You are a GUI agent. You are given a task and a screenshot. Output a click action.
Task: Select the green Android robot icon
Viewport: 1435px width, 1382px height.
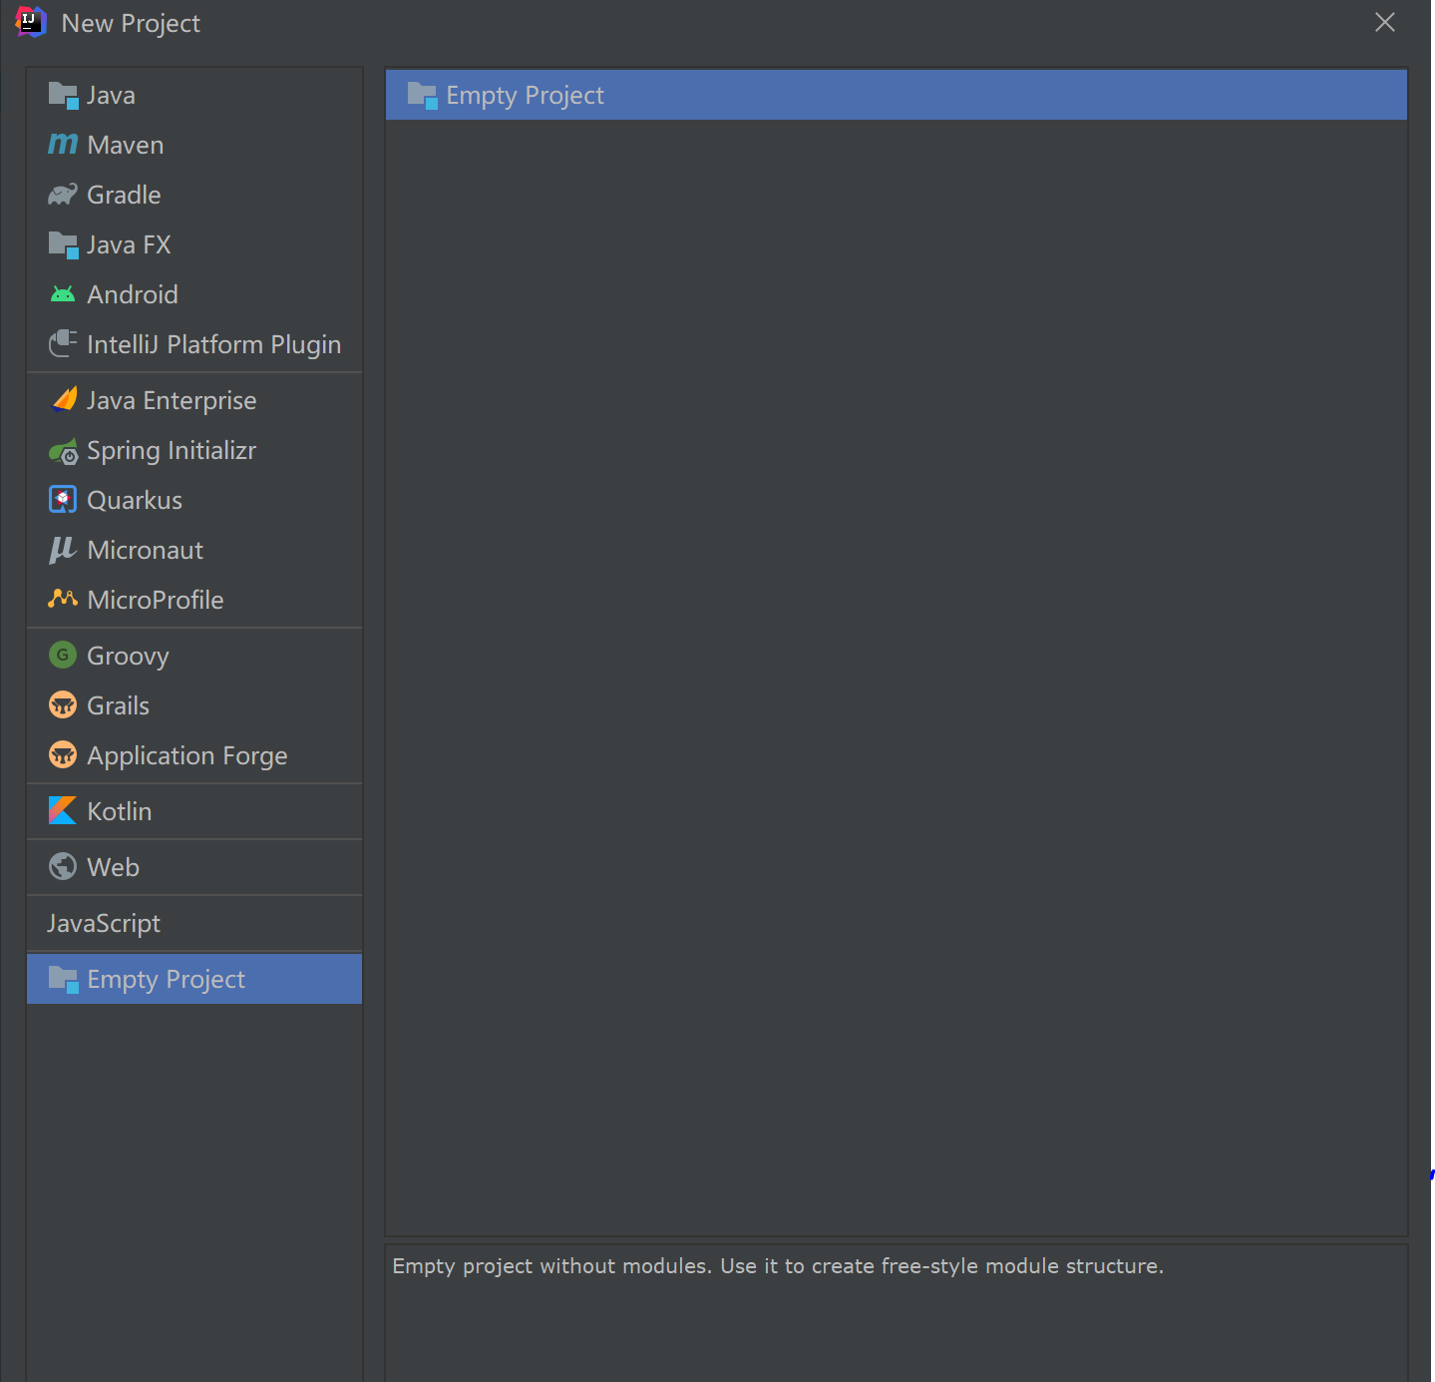pos(63,294)
